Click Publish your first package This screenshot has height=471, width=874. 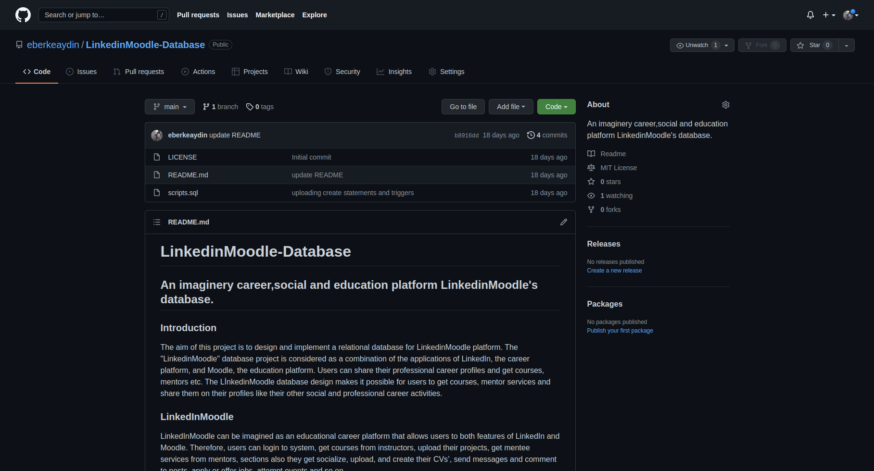pyautogui.click(x=620, y=331)
